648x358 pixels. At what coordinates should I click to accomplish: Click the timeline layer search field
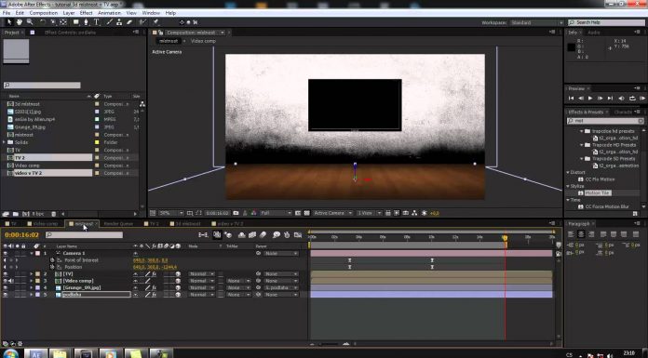[x=84, y=235]
